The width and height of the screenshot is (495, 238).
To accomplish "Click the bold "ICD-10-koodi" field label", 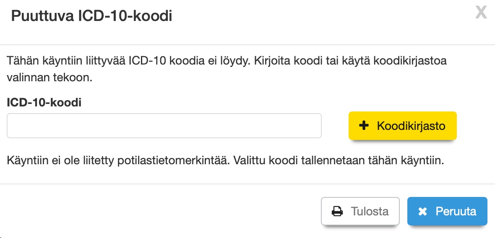I will tap(44, 102).
